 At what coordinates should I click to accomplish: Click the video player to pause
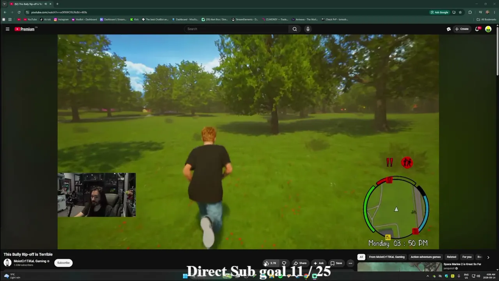(x=248, y=142)
